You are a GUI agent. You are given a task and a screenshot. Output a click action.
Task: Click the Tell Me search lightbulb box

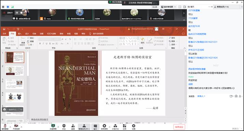click(x=97, y=34)
